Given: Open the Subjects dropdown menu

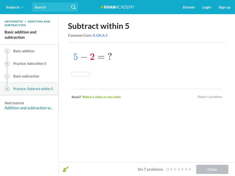Looking at the screenshot, I should tap(14, 7).
